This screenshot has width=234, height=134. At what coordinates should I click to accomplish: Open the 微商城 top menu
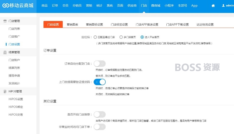[156, 5]
